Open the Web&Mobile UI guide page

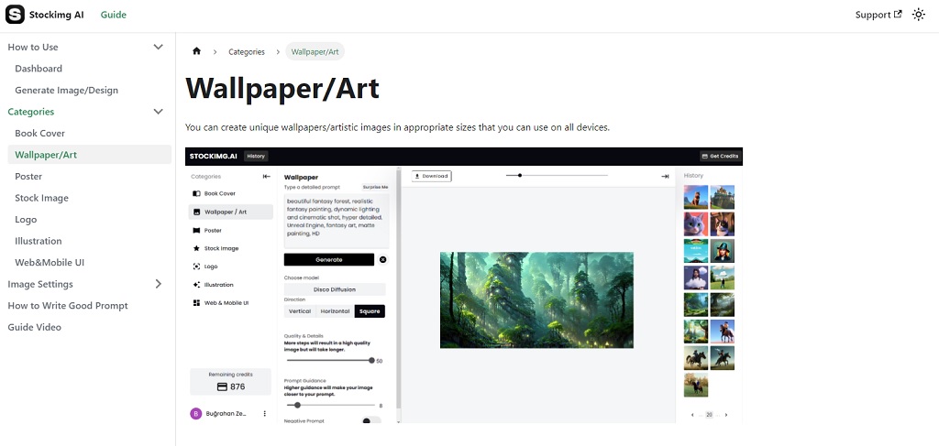click(50, 263)
